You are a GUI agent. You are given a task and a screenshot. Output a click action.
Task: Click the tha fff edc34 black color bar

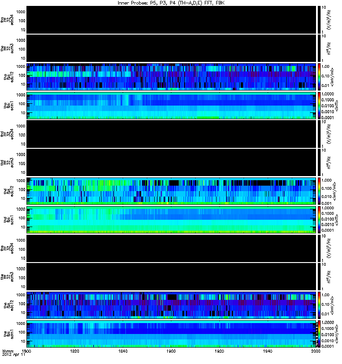pyautogui.click(x=319, y=20)
